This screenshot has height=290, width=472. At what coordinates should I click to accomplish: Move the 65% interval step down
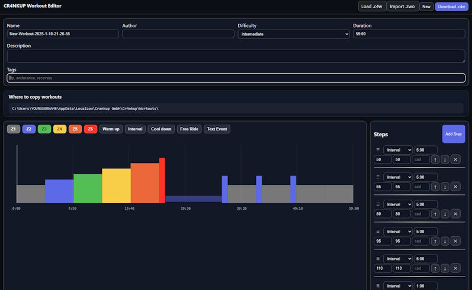click(445, 187)
